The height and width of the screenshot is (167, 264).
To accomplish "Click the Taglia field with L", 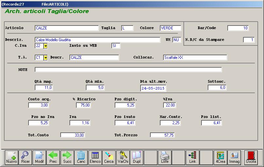I will point(127,28).
